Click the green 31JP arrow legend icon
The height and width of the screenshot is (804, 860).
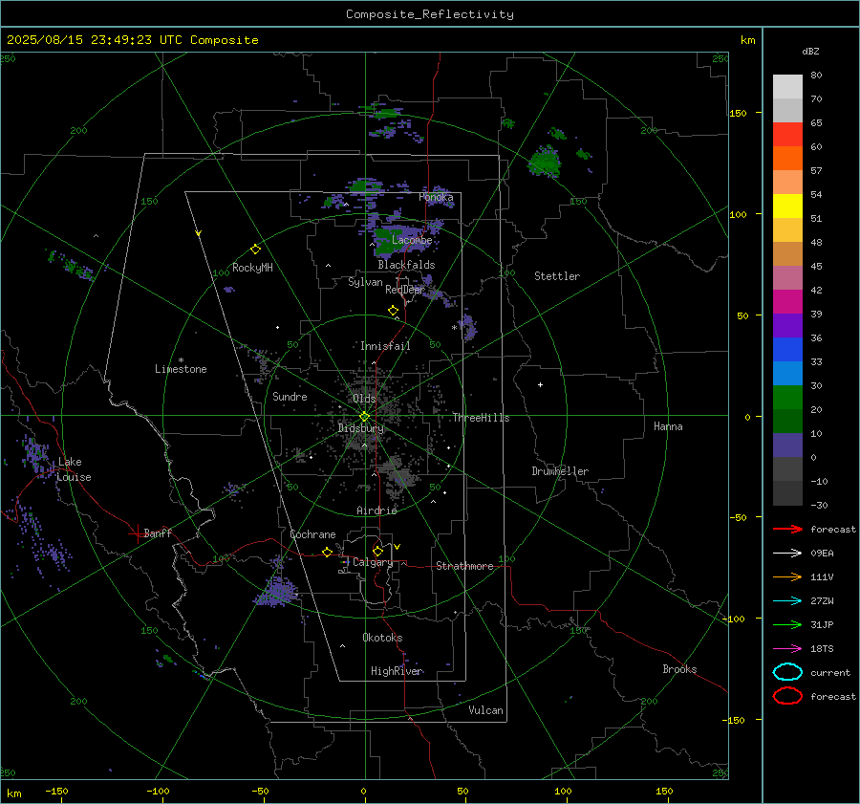point(787,624)
